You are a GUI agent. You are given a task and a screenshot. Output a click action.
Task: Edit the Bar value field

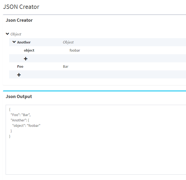point(66,67)
